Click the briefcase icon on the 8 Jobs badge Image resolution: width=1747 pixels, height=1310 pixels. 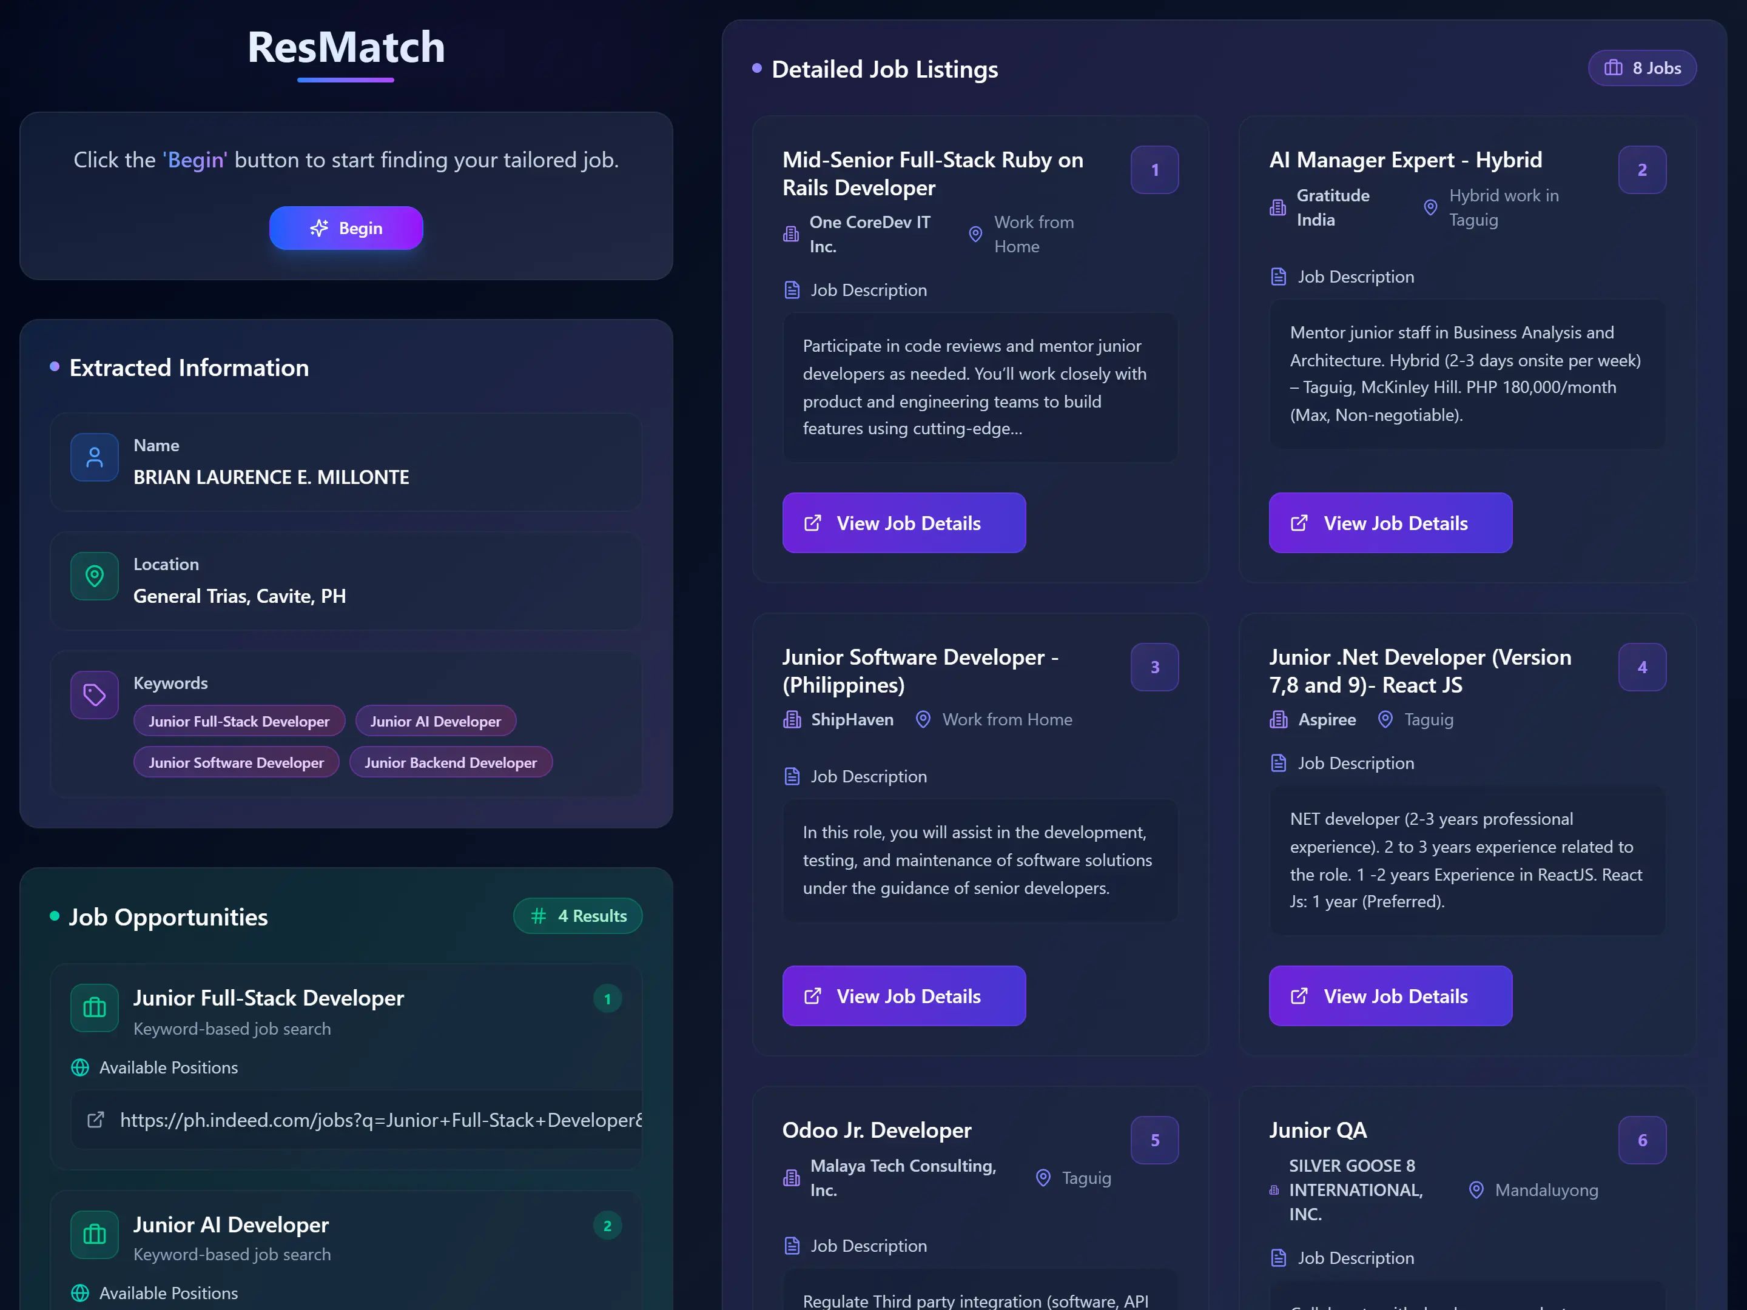1613,68
